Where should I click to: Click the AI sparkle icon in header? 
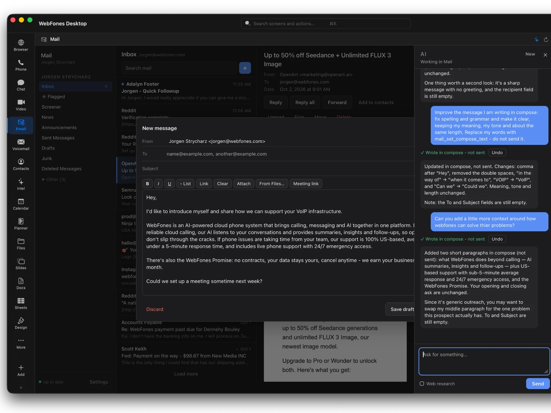[x=536, y=40]
